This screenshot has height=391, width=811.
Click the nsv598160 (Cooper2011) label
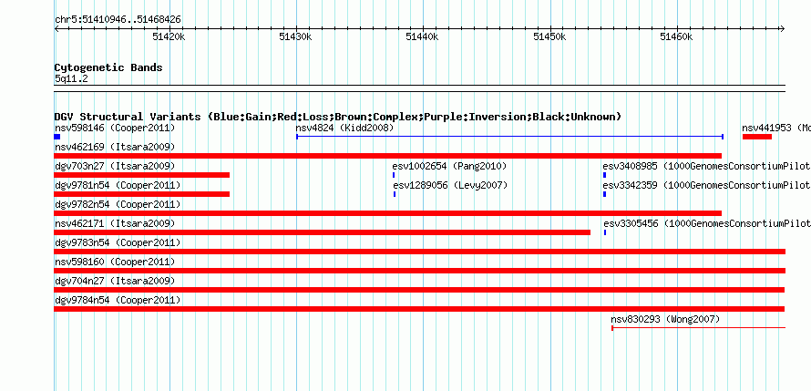[115, 262]
